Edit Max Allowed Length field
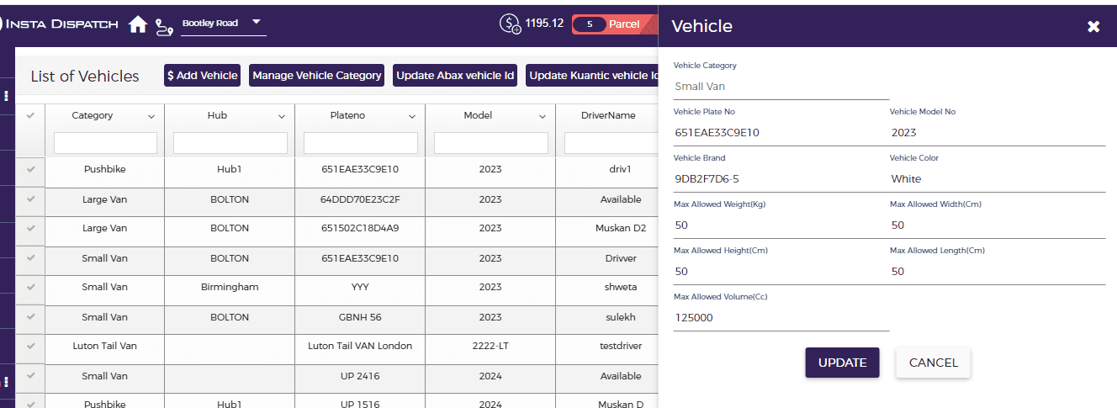Viewport: 1117px width, 408px height. pos(998,272)
